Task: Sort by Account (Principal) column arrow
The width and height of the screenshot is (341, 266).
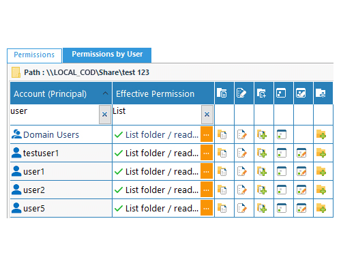Action: (105, 93)
